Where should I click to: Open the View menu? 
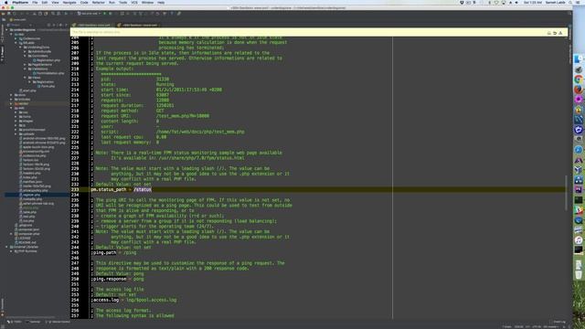[55, 2]
